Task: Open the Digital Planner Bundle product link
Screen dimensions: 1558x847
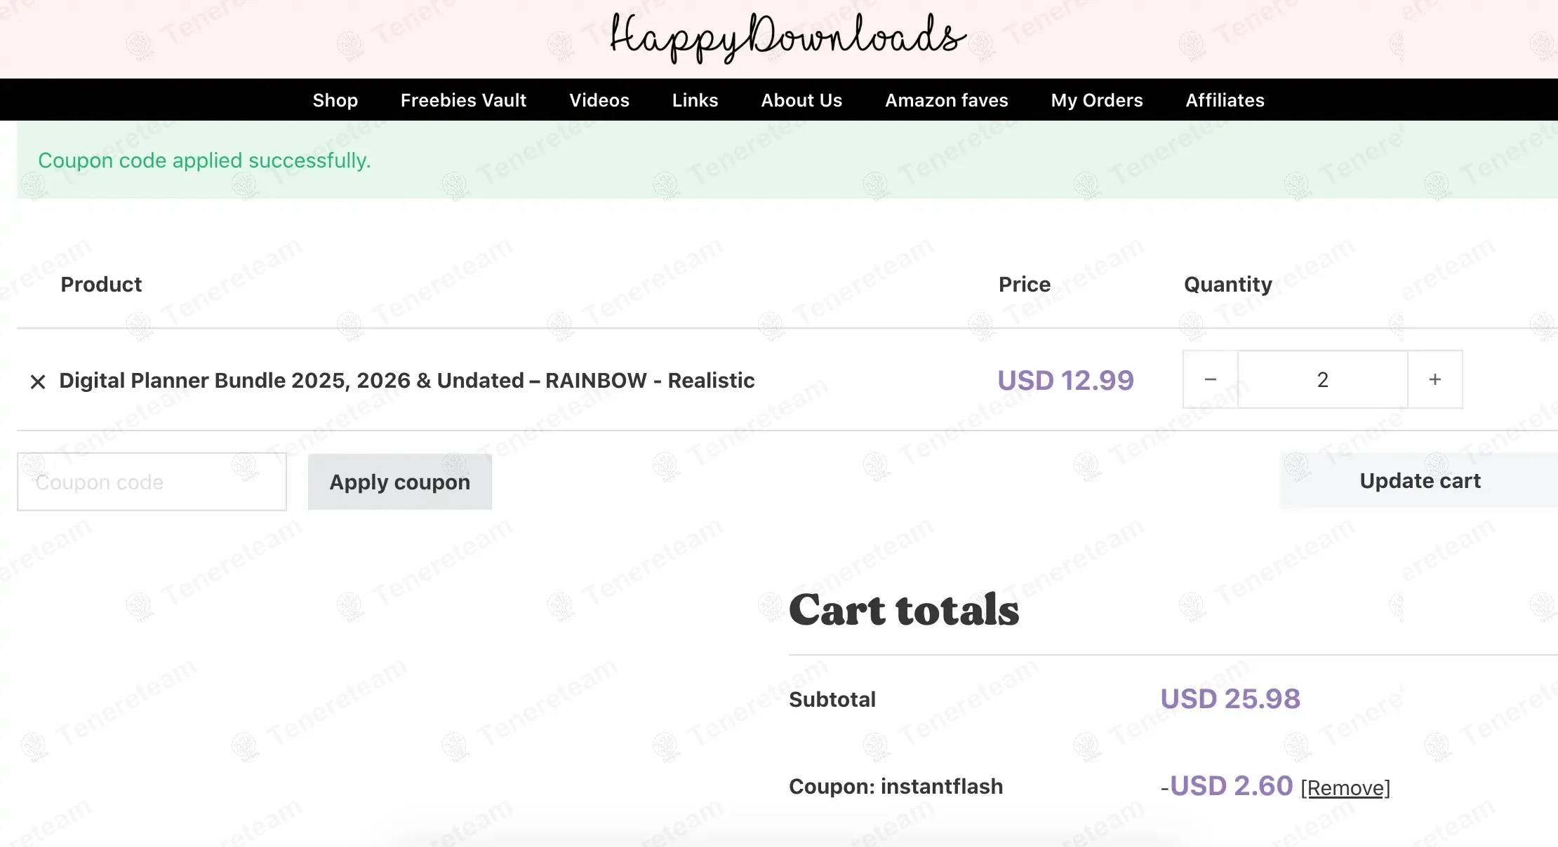Action: point(407,381)
